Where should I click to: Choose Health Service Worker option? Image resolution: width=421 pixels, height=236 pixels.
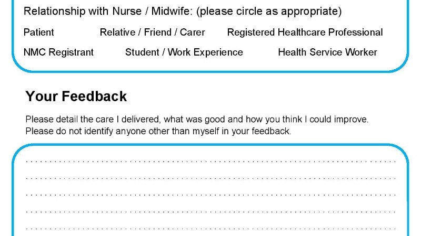pos(327,52)
